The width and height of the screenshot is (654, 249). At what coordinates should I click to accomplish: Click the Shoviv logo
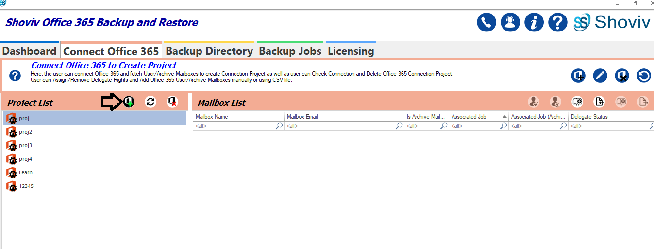point(611,22)
